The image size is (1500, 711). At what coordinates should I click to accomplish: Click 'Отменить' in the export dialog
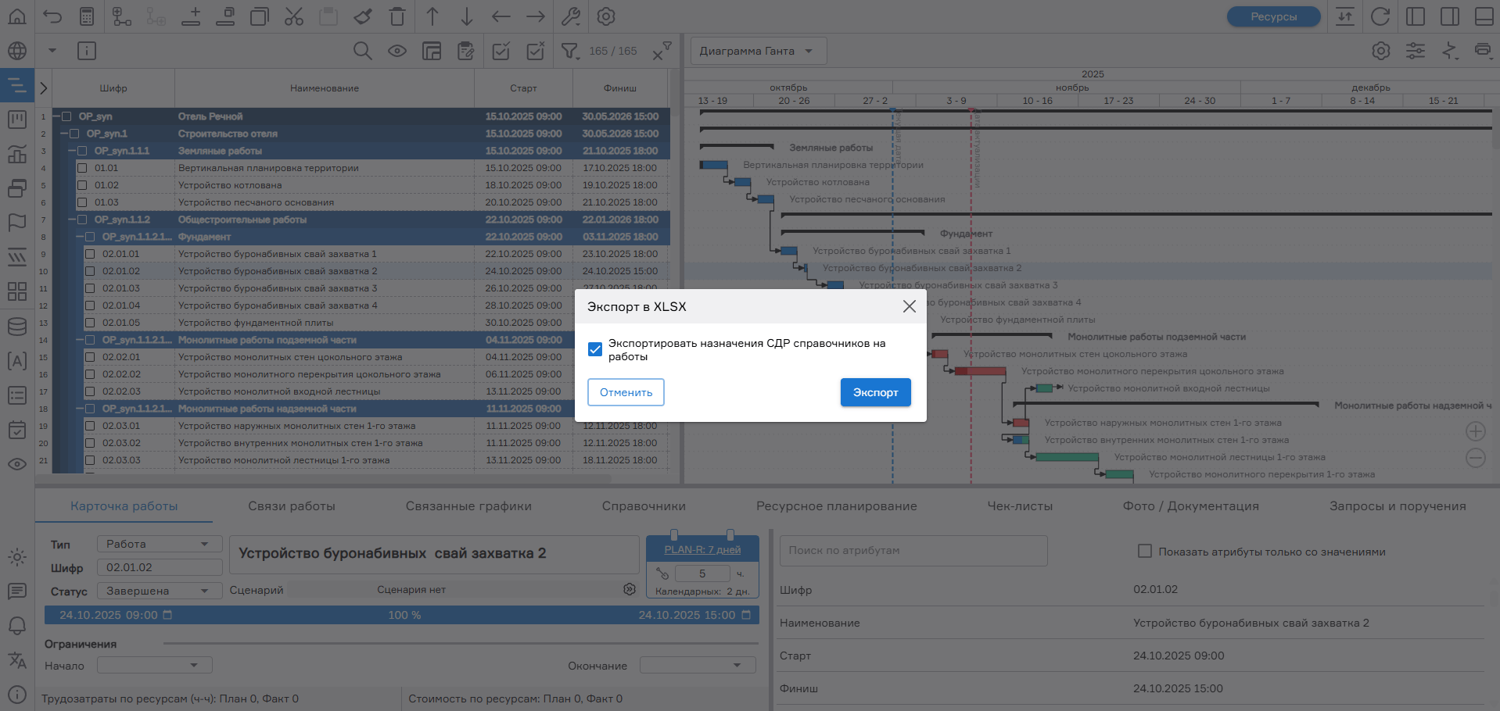(626, 392)
